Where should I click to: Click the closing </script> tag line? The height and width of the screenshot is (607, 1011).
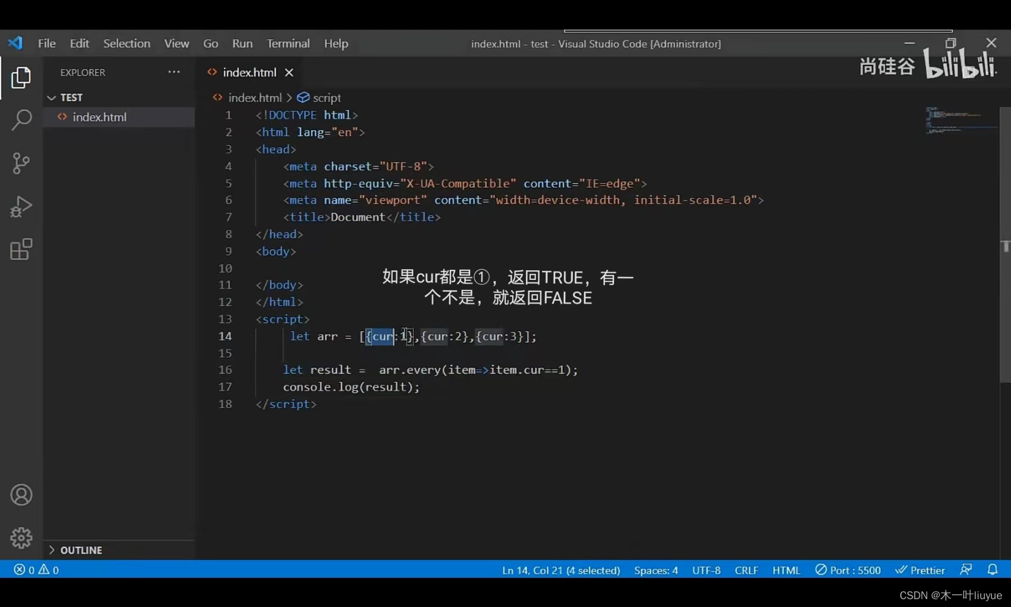286,404
